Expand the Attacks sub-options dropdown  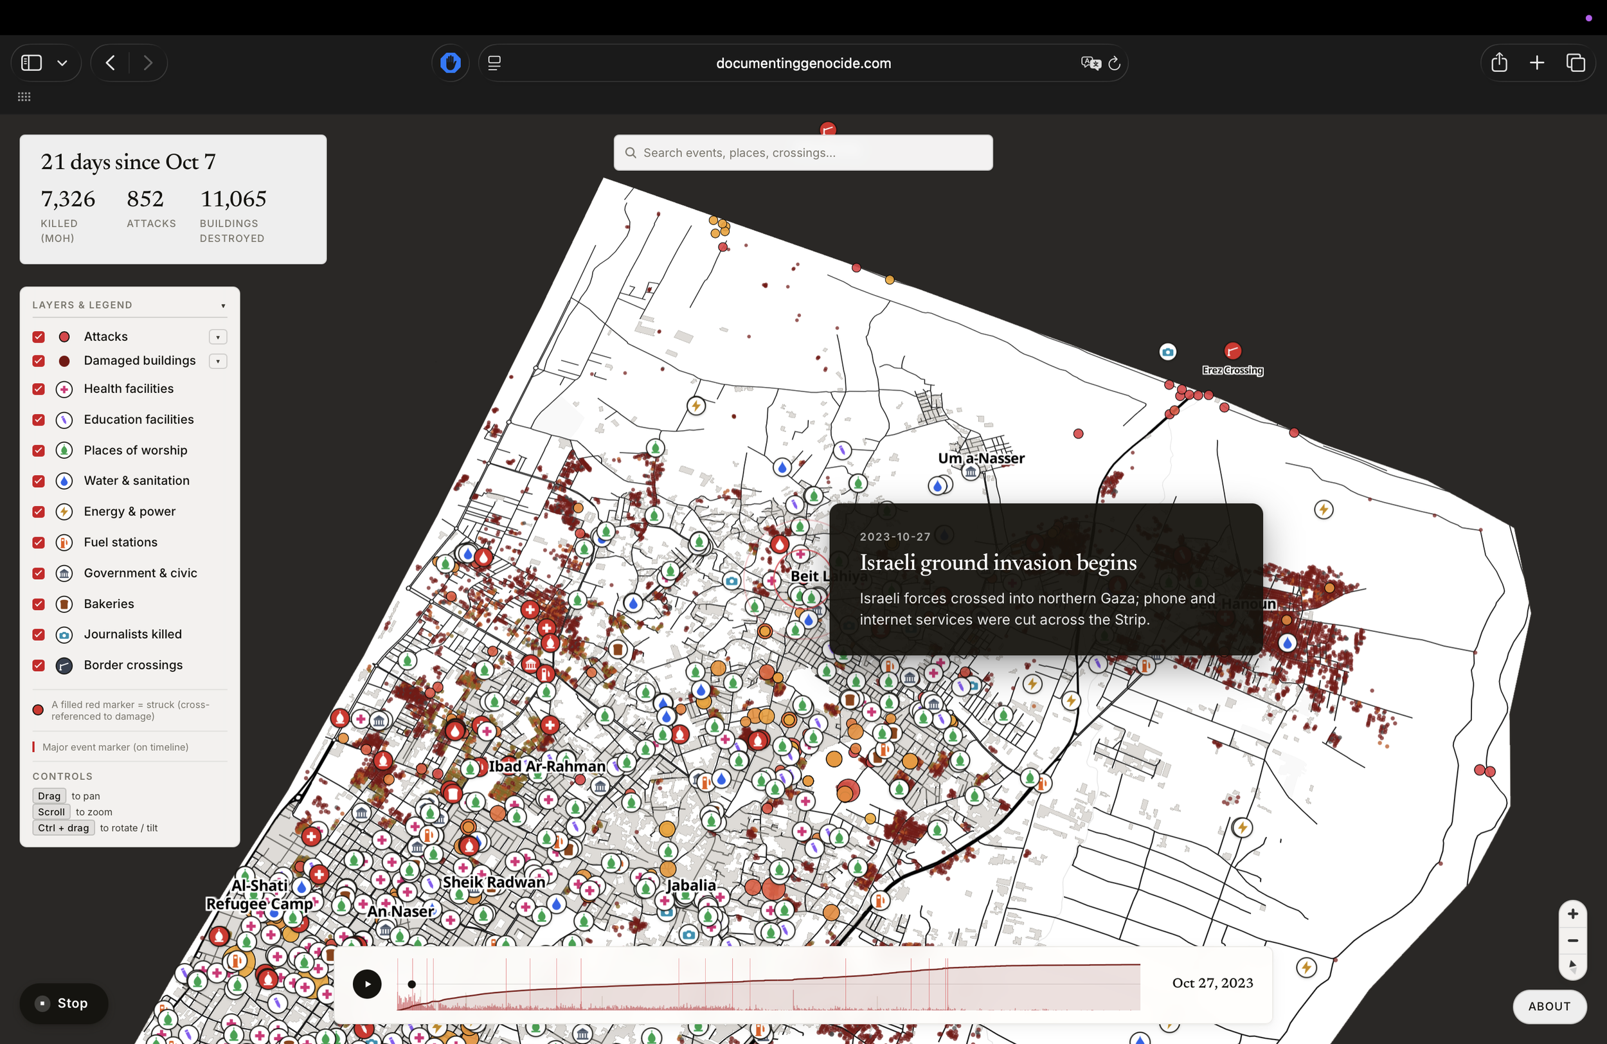click(x=217, y=337)
